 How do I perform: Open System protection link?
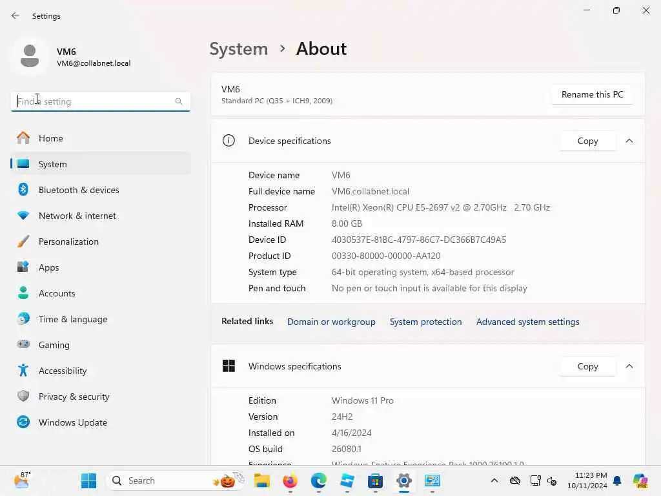click(426, 322)
